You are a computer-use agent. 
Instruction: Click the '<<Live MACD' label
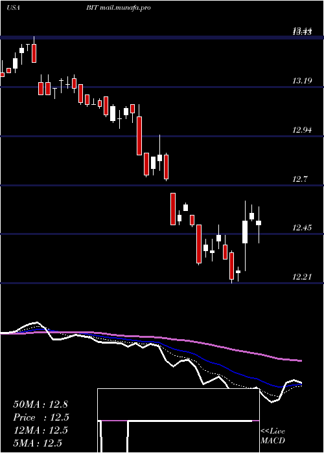pos(273,436)
